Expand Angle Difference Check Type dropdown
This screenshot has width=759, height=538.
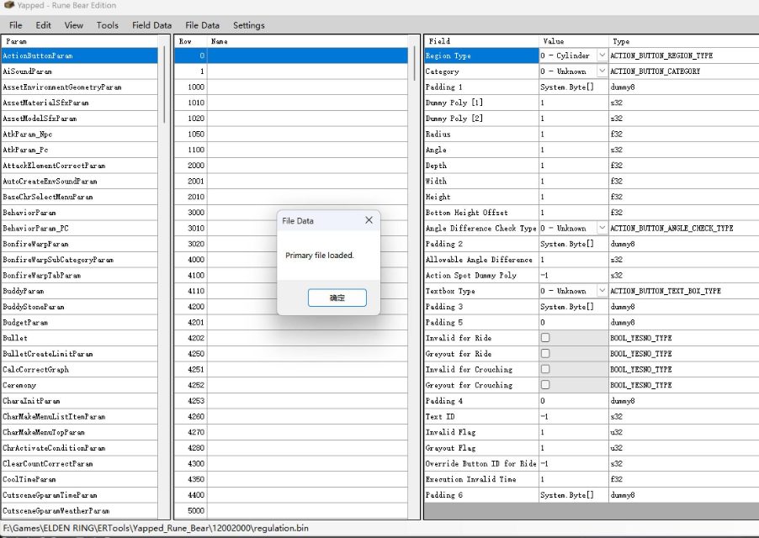pyautogui.click(x=602, y=228)
